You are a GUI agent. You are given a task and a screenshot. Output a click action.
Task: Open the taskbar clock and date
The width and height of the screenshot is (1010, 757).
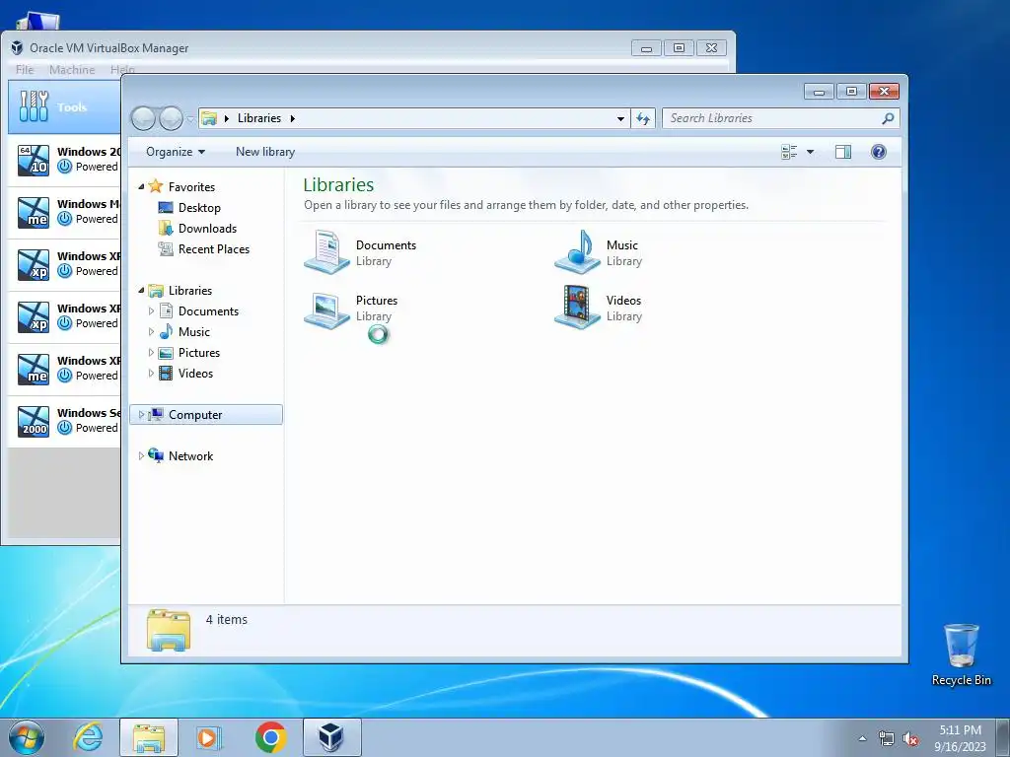coord(960,738)
